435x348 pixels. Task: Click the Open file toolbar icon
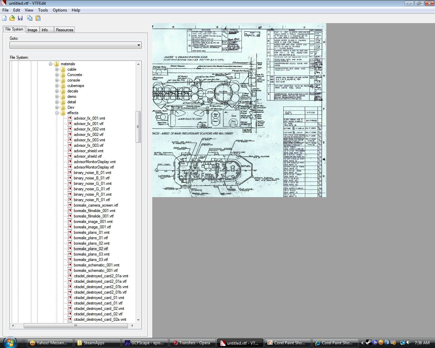click(12, 18)
